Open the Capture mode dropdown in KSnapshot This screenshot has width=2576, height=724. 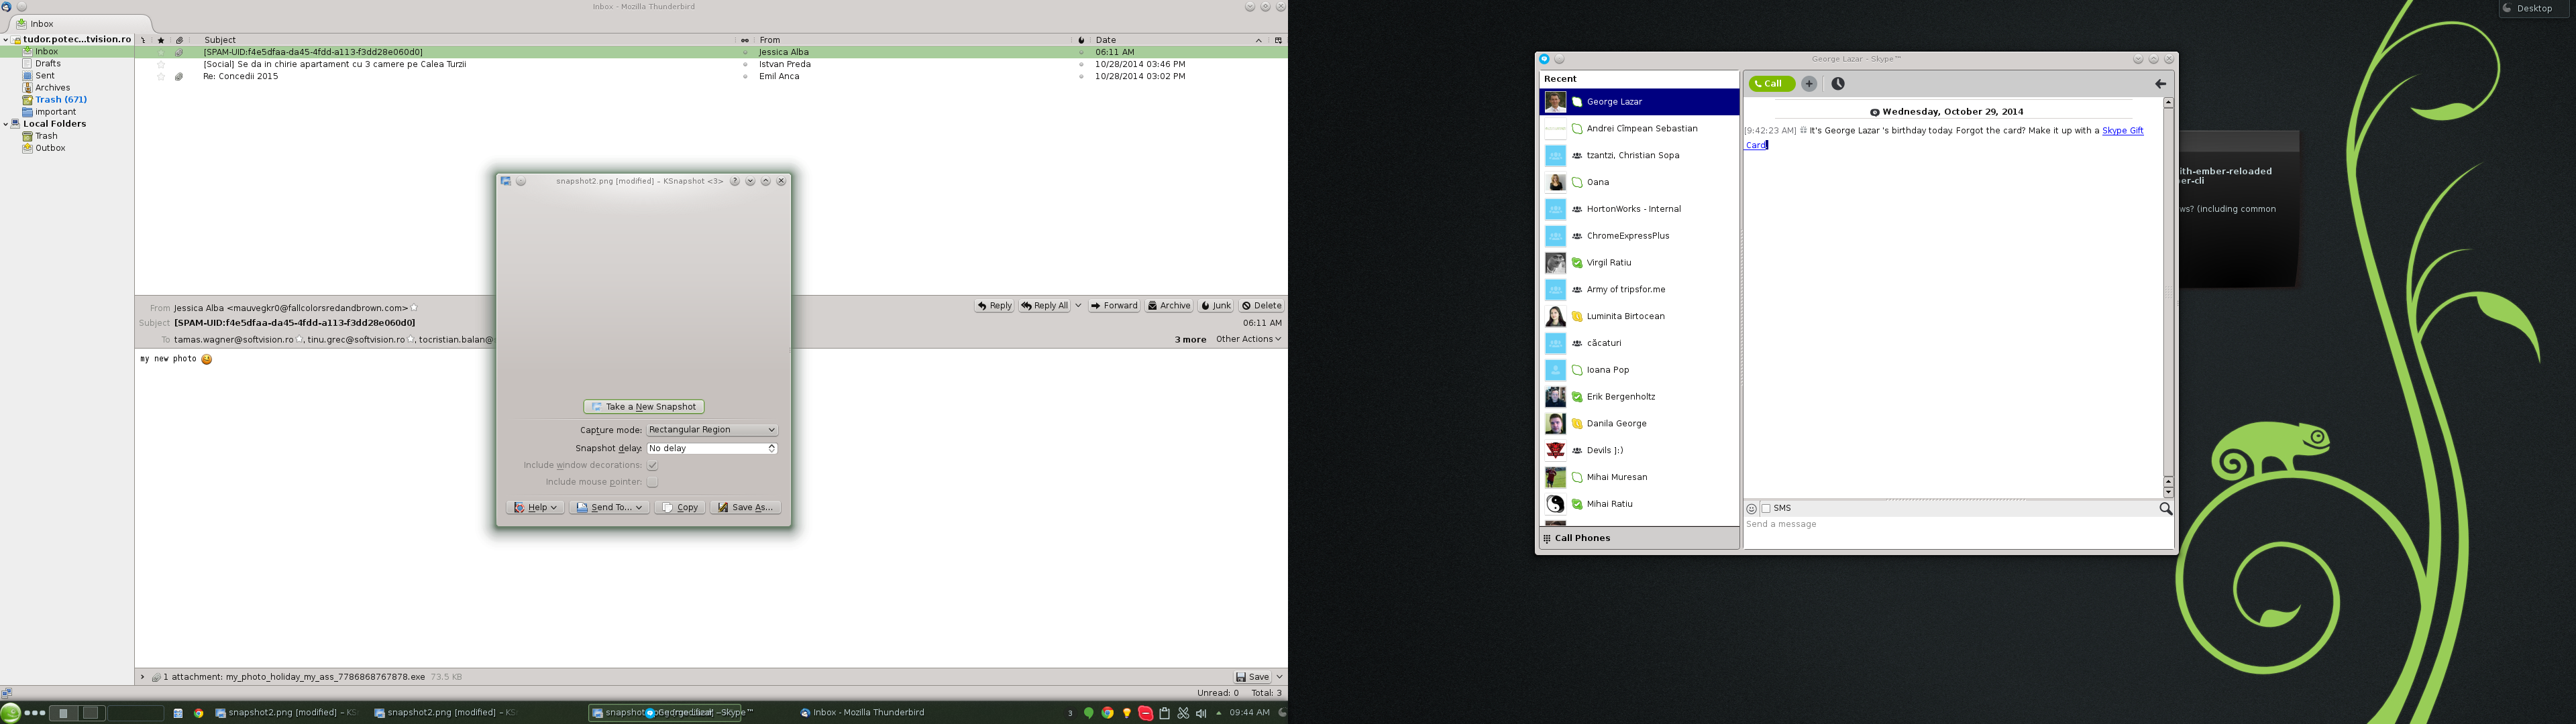click(711, 430)
